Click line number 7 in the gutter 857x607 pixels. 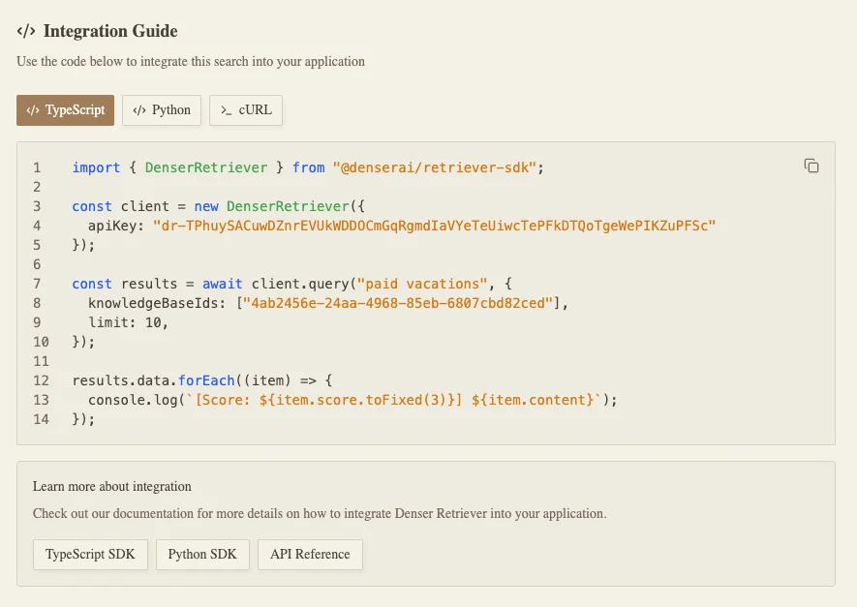point(37,284)
